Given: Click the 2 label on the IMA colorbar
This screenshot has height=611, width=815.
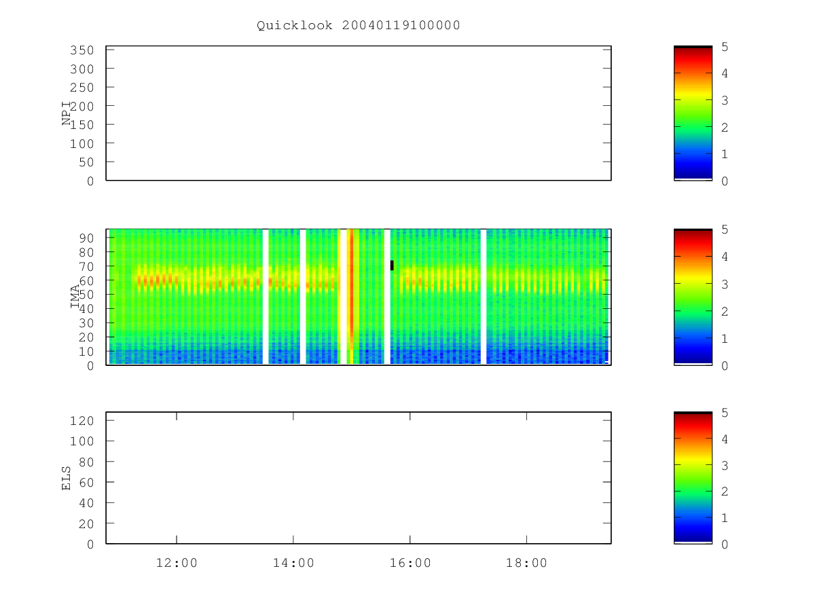Looking at the screenshot, I should tap(725, 311).
